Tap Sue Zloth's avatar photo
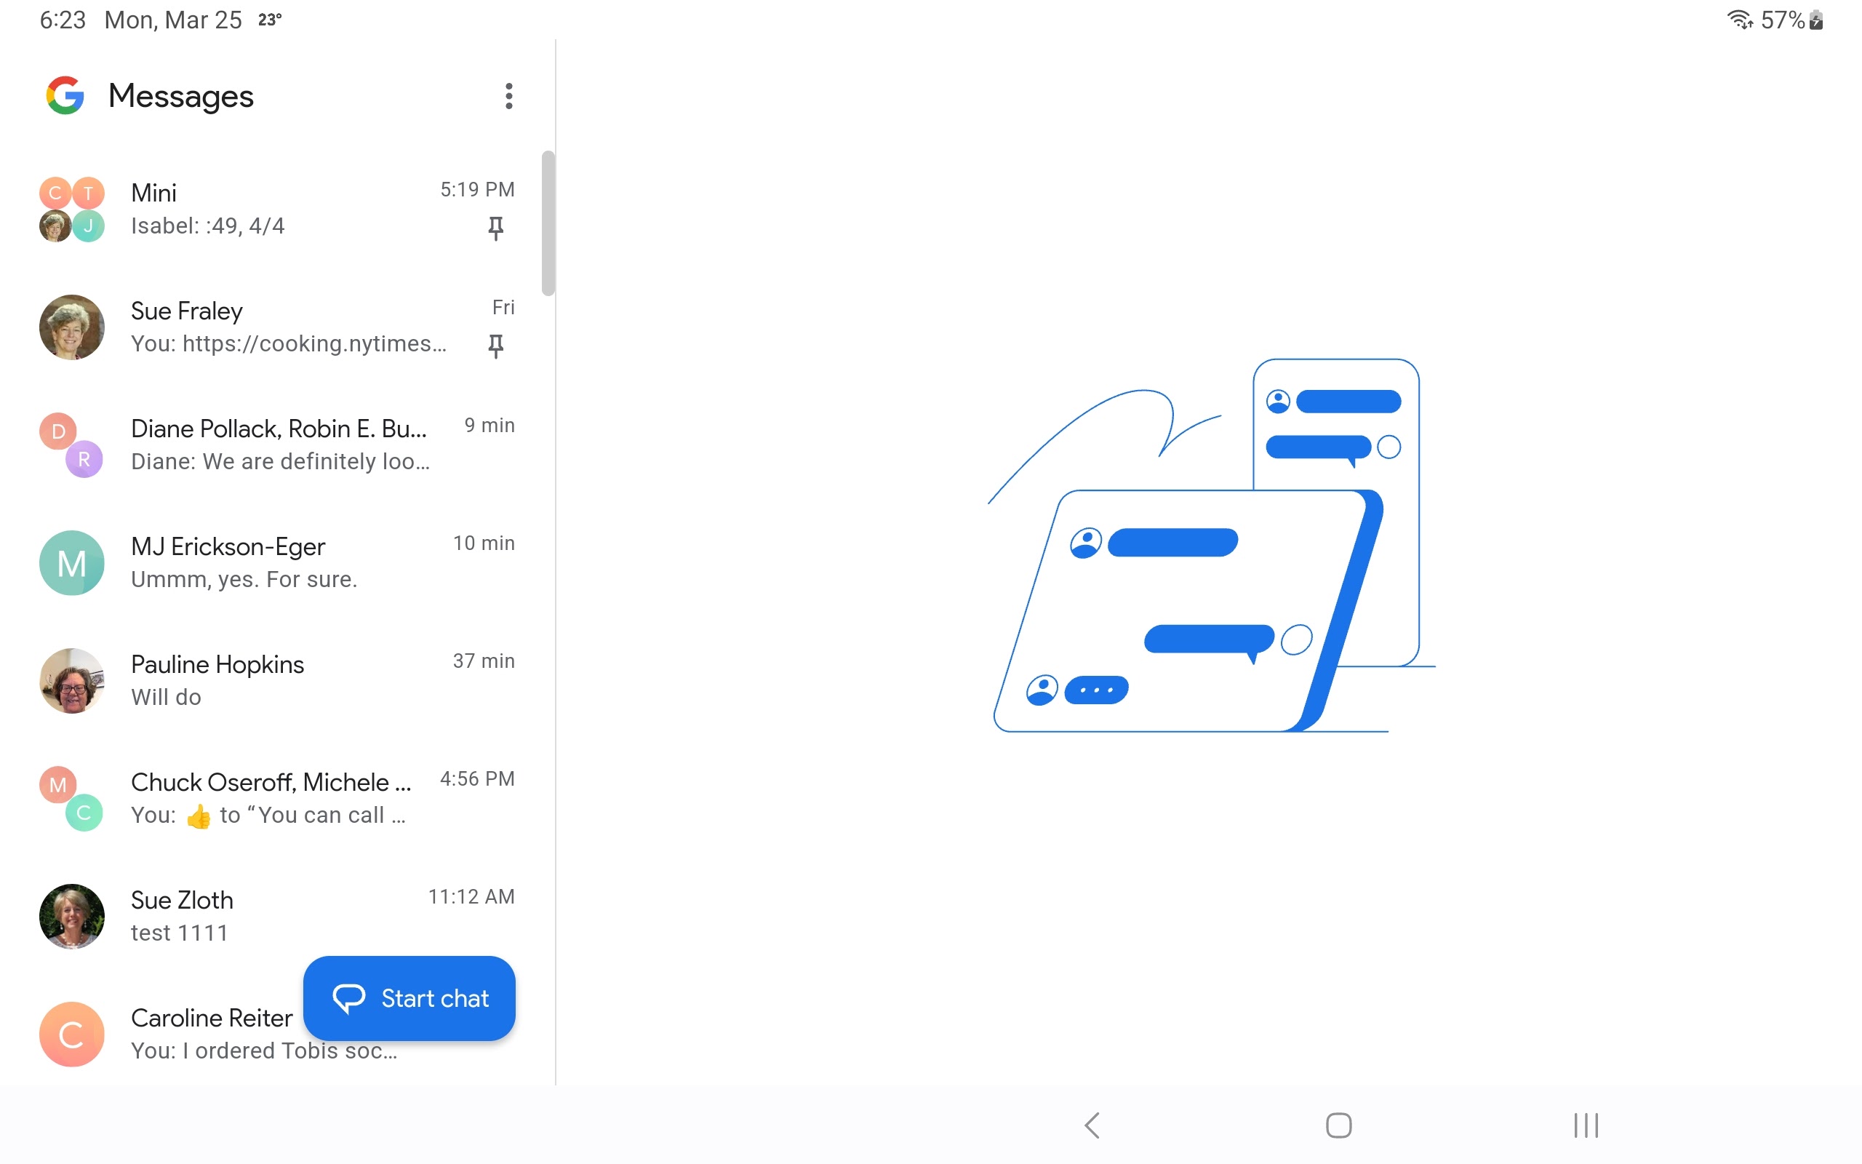Image resolution: width=1862 pixels, height=1164 pixels. (71, 916)
